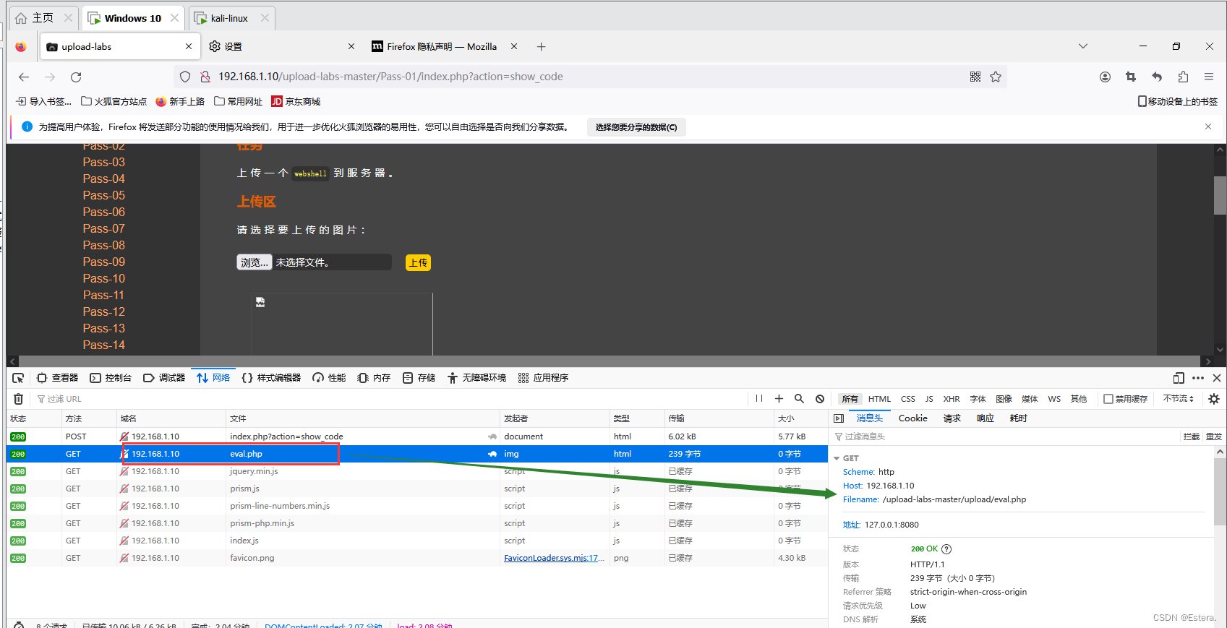This screenshot has width=1227, height=628.
Task: Click insecure connection lock icon
Action: [205, 77]
